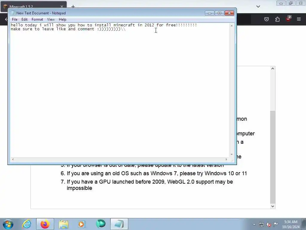Close the Notepad window
306x230 pixels.
[x=229, y=13]
